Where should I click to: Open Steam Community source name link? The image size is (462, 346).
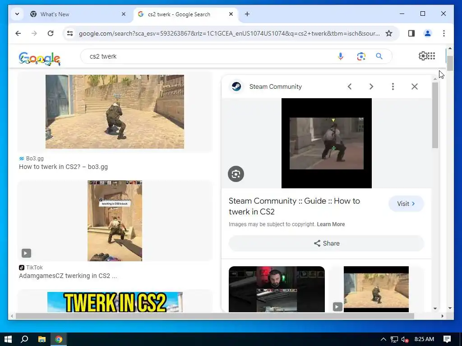pos(276,86)
